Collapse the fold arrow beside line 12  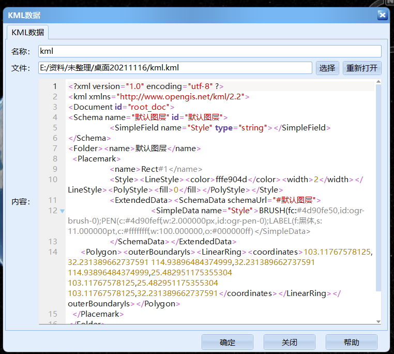click(x=63, y=211)
